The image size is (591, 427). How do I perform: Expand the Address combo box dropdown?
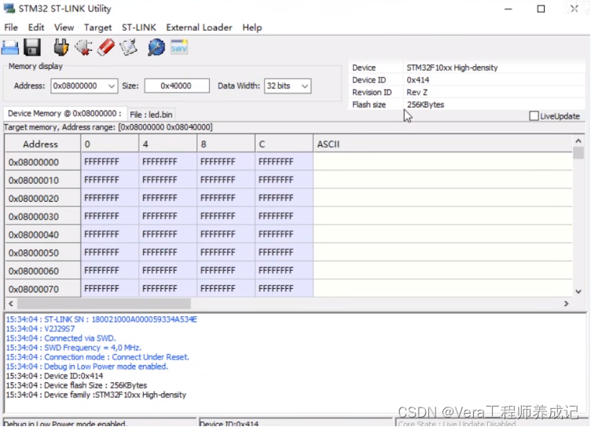coord(111,86)
